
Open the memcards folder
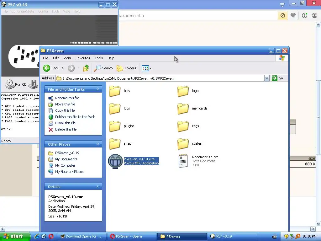(183, 108)
